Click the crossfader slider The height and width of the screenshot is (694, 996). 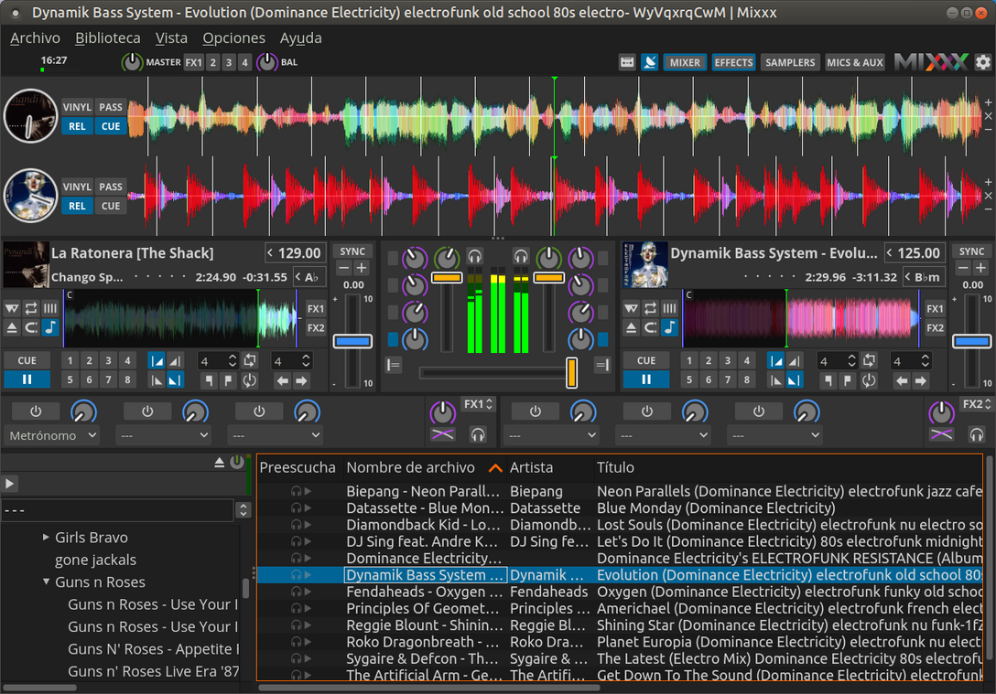tap(571, 373)
